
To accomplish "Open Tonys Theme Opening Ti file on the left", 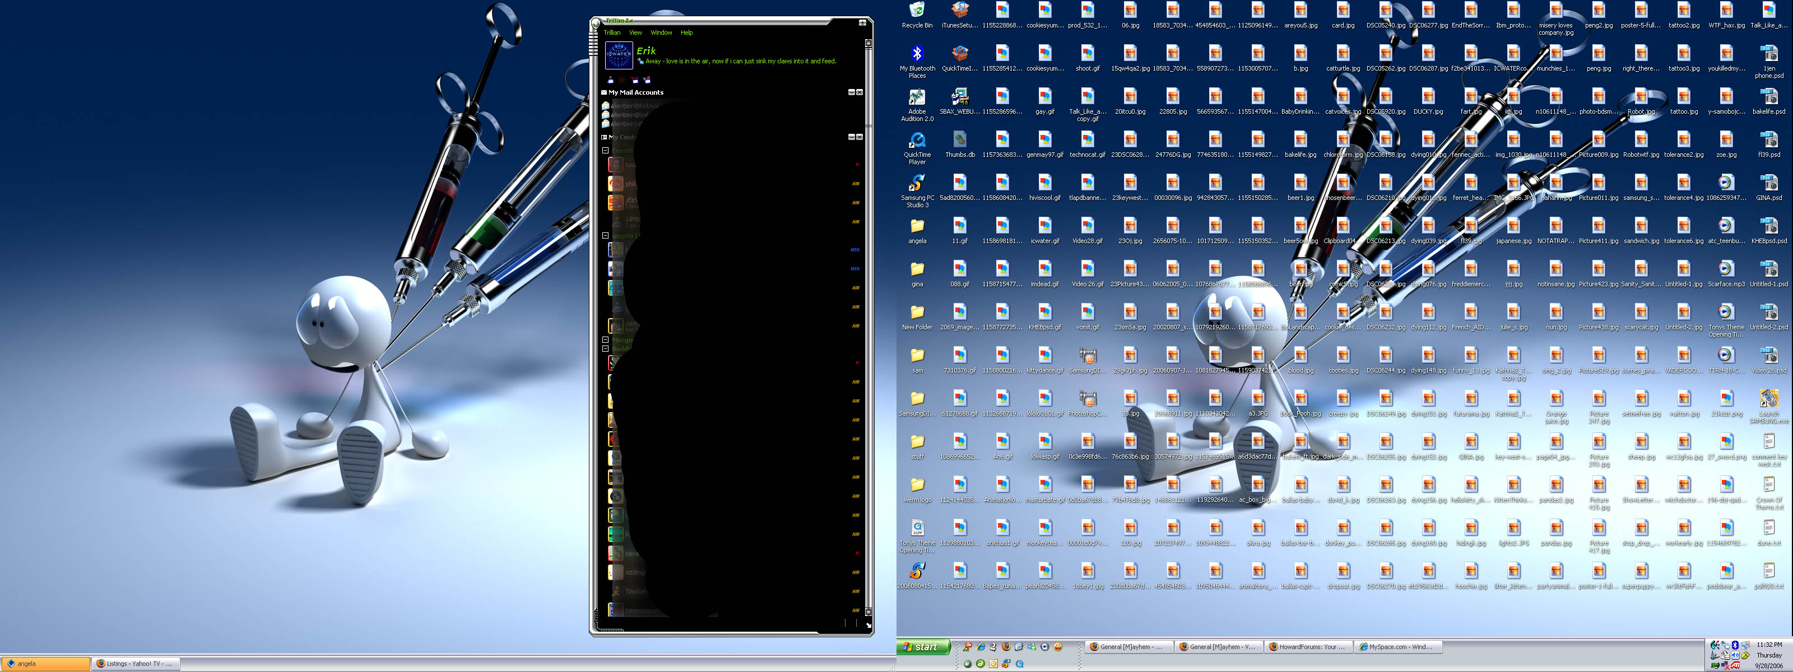I will 917,536.
